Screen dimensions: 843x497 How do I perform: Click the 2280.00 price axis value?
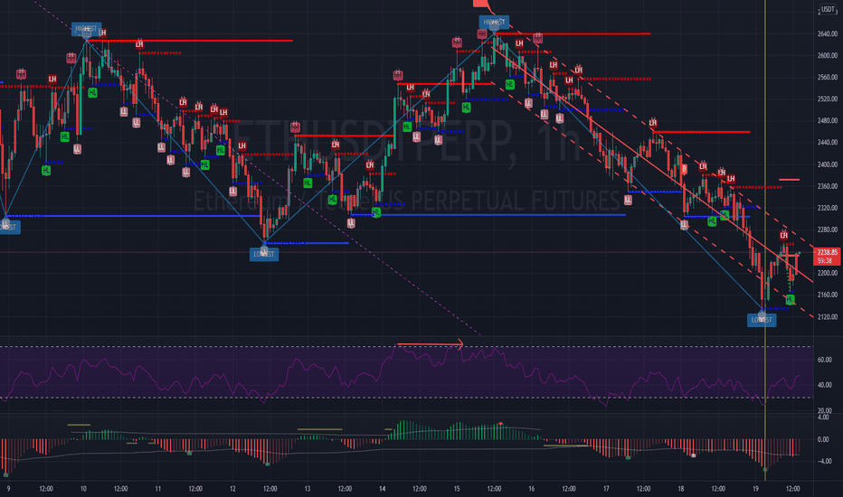[827, 230]
